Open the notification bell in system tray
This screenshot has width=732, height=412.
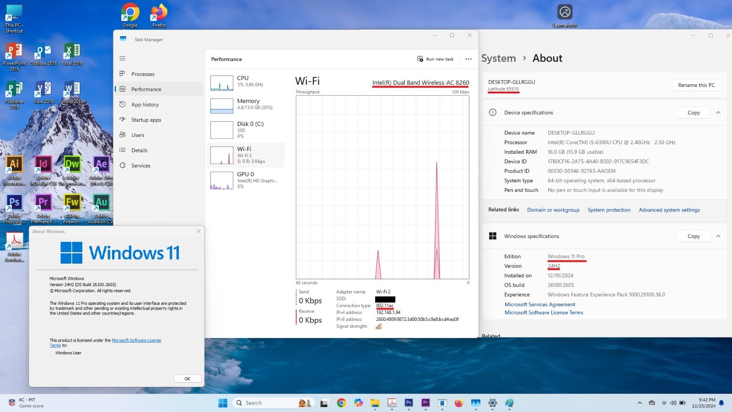click(721, 403)
